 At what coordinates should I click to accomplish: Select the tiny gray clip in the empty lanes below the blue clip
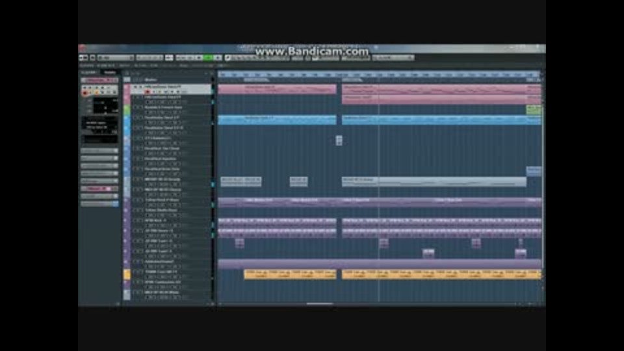click(x=339, y=140)
